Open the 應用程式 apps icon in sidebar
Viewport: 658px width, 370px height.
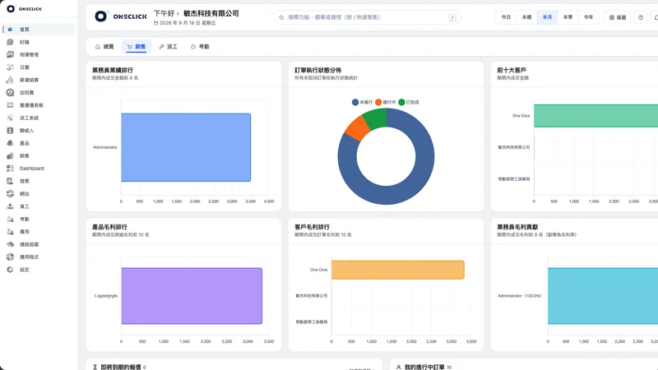click(10, 257)
